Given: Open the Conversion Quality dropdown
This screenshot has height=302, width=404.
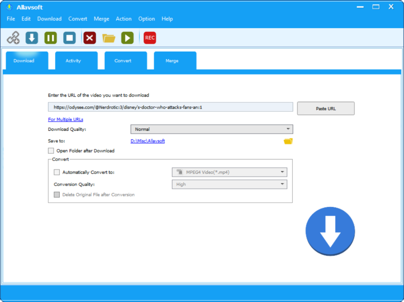Looking at the screenshot, I should pos(282,184).
